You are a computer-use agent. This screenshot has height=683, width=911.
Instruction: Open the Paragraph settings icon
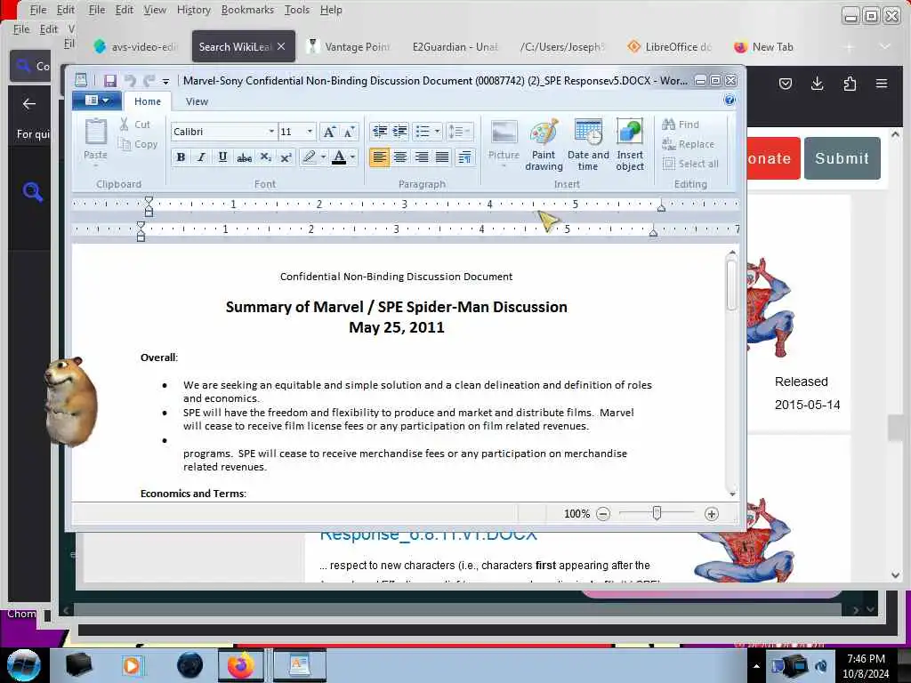[464, 157]
